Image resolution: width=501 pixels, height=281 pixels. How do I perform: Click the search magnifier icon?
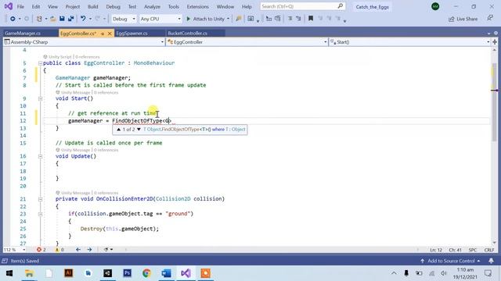tap(341, 6)
